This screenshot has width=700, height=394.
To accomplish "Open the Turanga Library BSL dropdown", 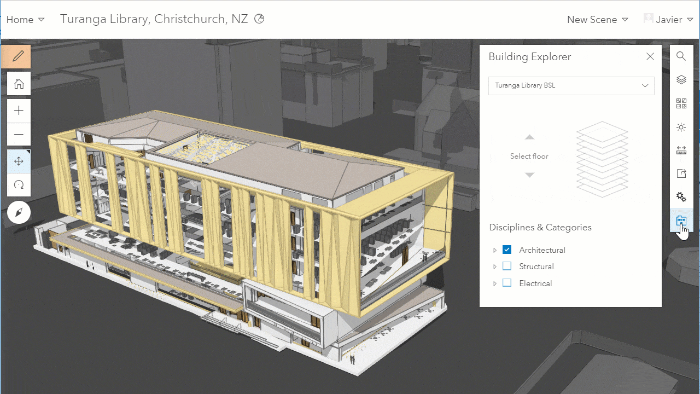I will tap(571, 85).
